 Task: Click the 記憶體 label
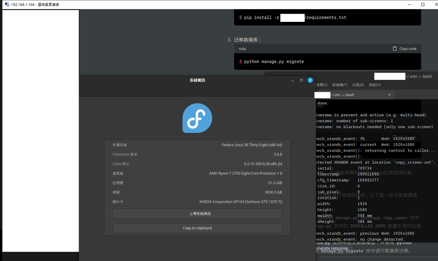point(118,183)
